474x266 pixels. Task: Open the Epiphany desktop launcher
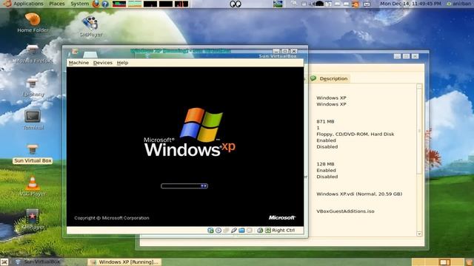coord(33,87)
